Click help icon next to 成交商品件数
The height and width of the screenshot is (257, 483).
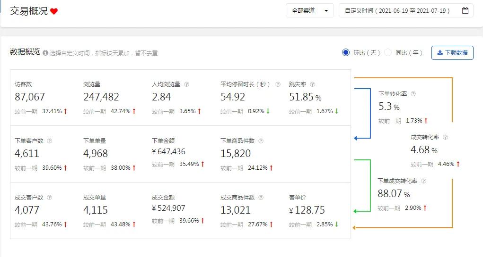pos(261,198)
